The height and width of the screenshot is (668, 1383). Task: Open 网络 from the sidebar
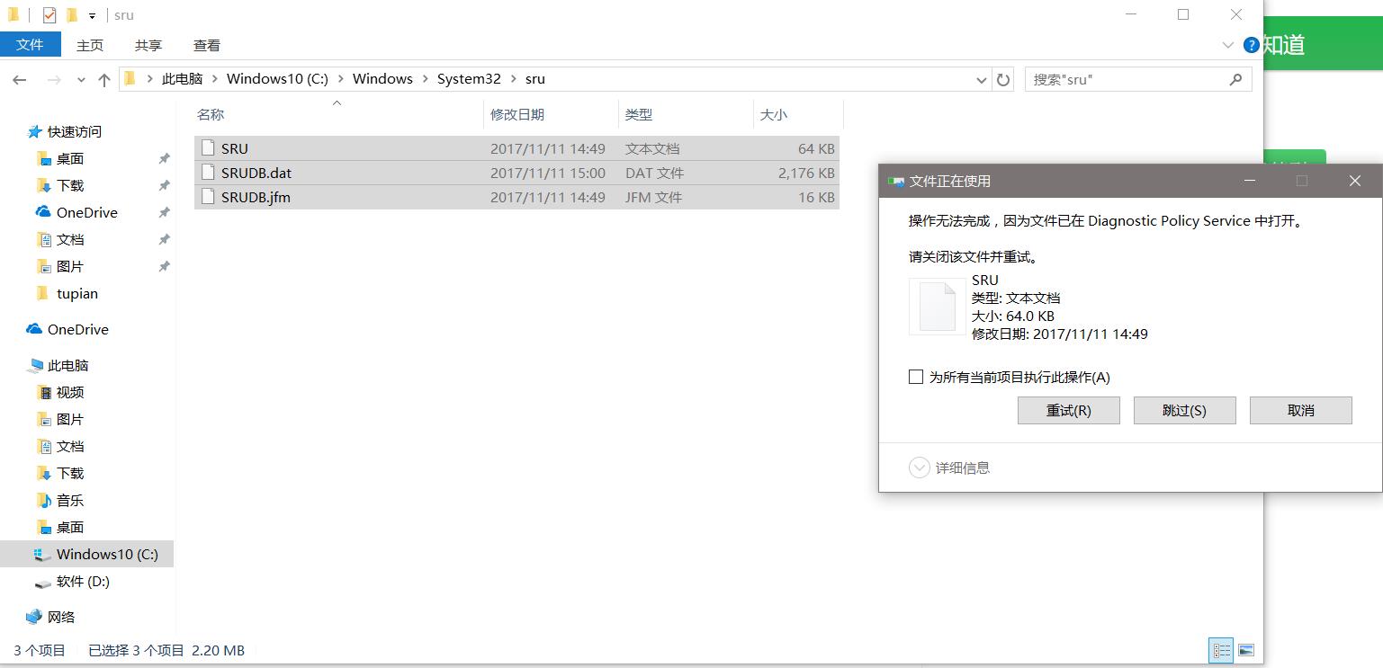pos(71,617)
